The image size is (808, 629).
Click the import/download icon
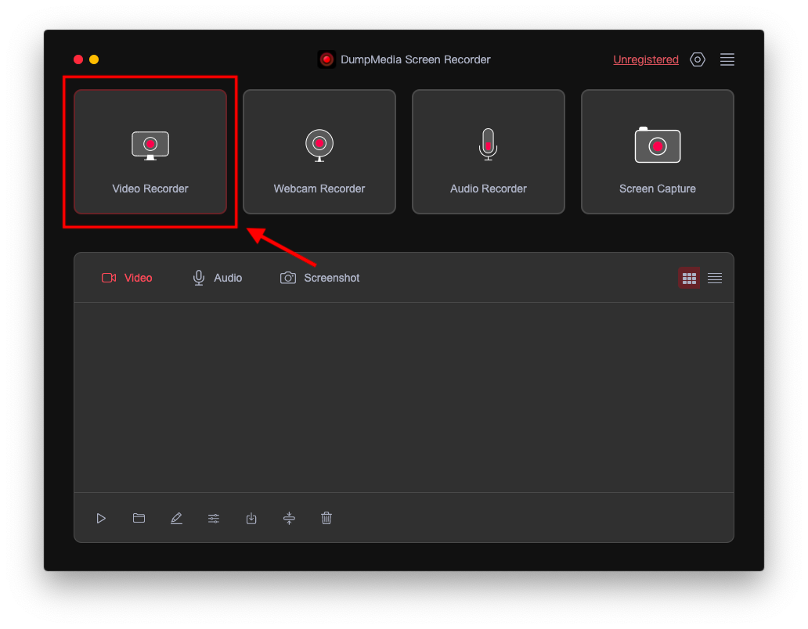pyautogui.click(x=251, y=518)
